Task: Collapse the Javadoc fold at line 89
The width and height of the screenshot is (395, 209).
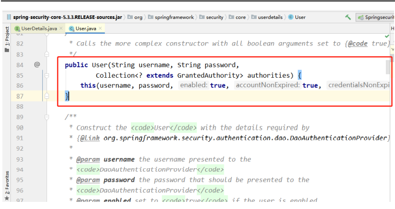Action: click(47, 117)
